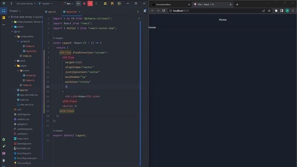This screenshot has height=167, width=297.
Task: Open more tool windows ellipsis in sidebar
Action: pos(4,25)
